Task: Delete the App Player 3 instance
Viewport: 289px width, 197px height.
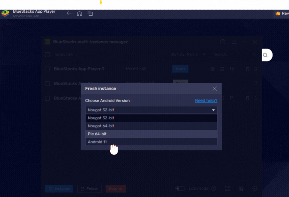Action: pyautogui.click(x=248, y=69)
